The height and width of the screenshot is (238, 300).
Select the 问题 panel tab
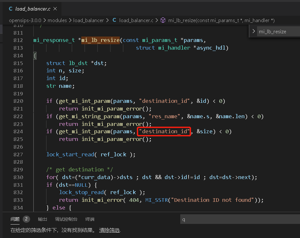click(x=15, y=219)
